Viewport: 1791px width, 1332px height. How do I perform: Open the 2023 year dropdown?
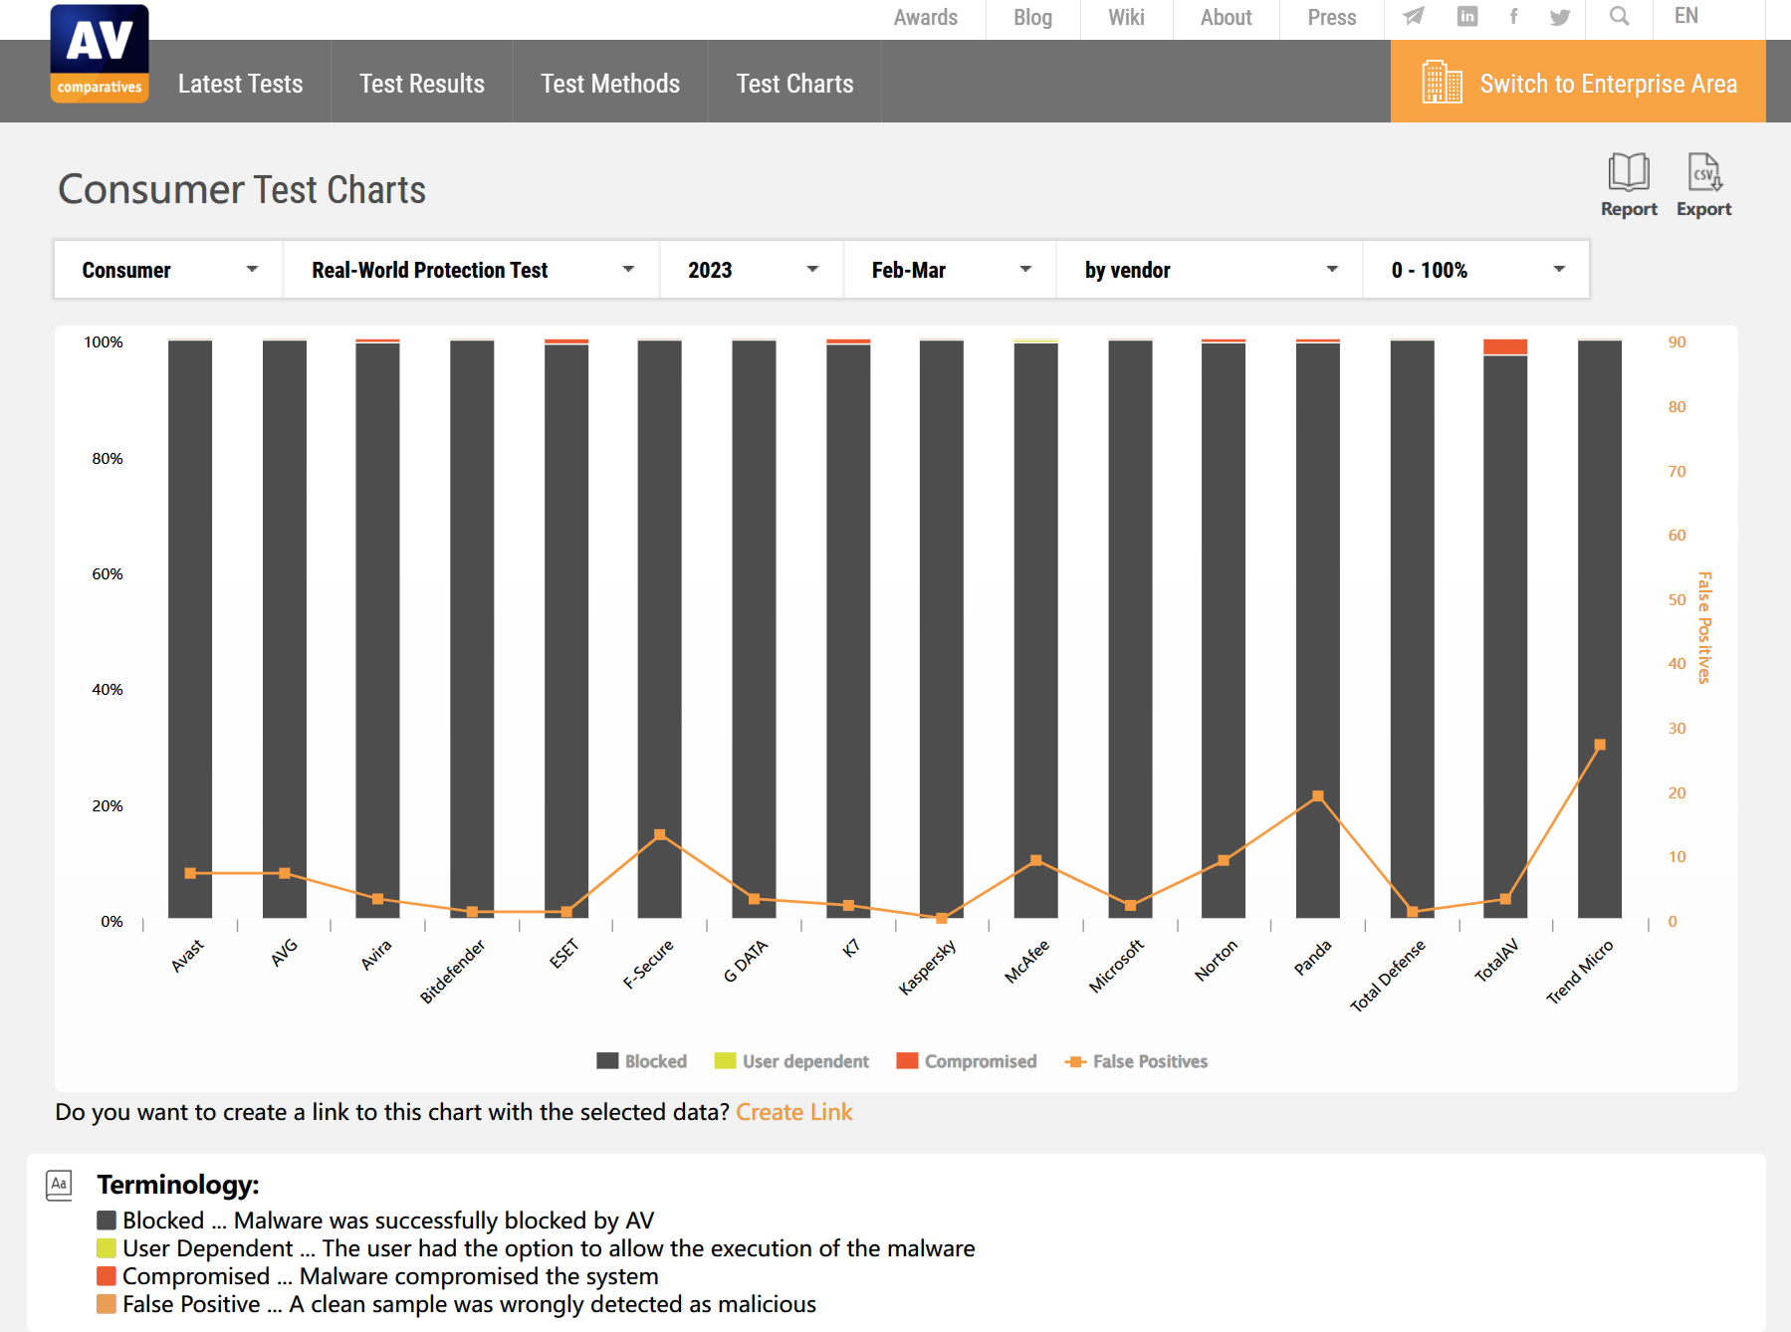pyautogui.click(x=752, y=270)
